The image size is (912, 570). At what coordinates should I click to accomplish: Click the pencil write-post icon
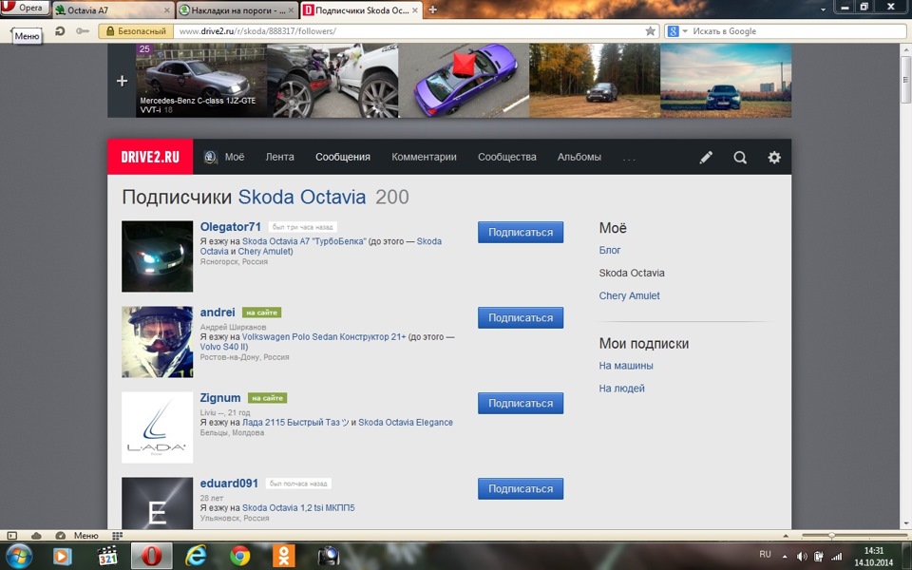[706, 157]
